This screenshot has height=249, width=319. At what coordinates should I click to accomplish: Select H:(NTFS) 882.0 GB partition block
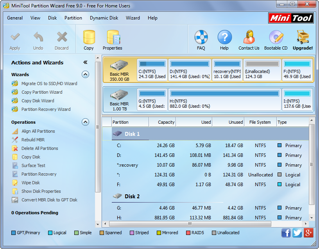click(x=225, y=100)
